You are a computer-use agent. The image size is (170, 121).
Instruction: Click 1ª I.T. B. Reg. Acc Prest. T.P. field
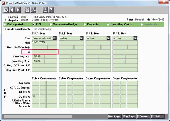tap(45, 70)
